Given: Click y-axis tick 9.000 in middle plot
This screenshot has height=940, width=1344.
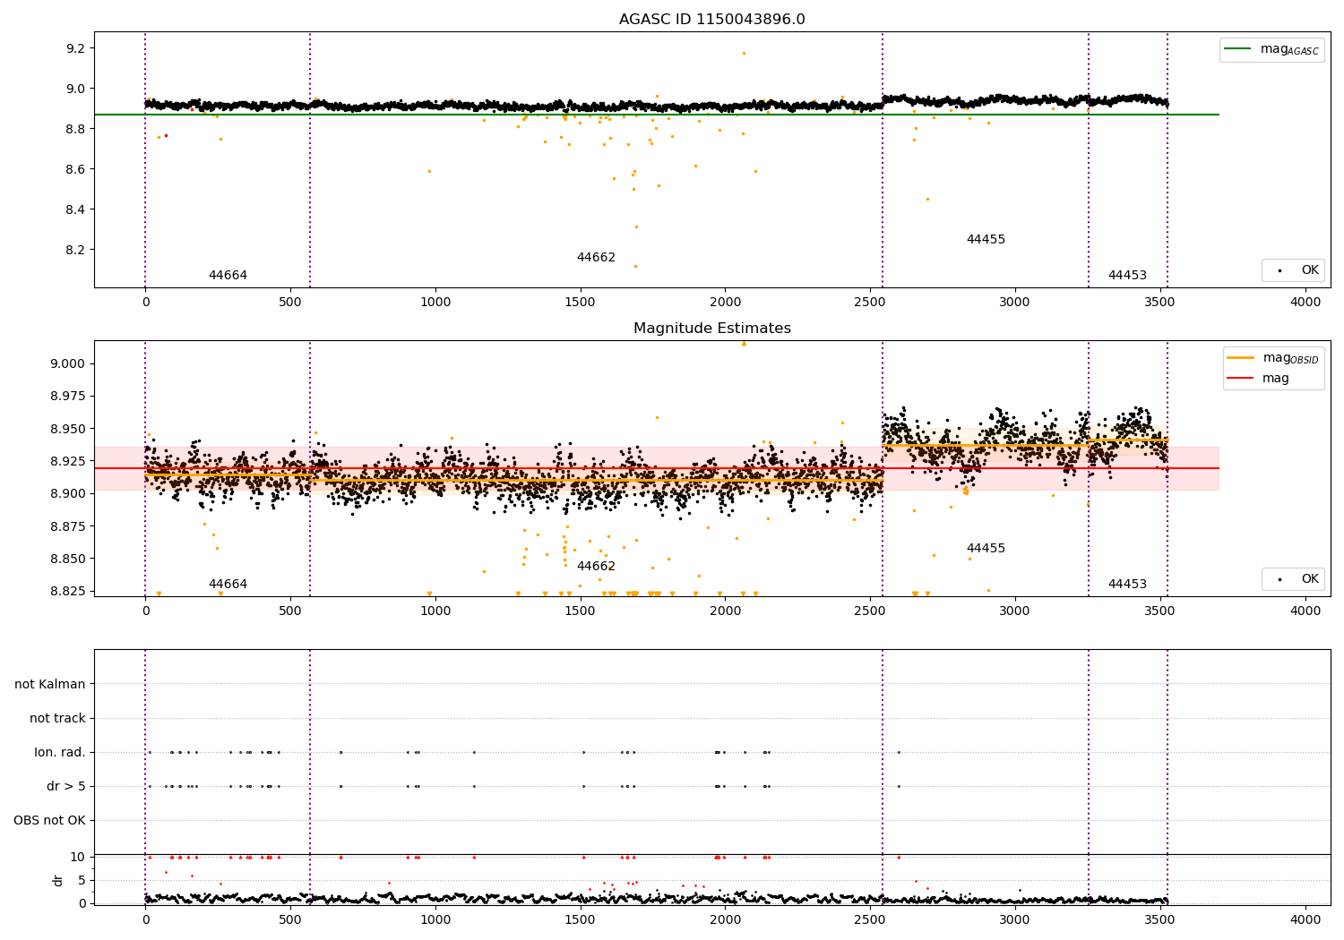Looking at the screenshot, I should coord(68,363).
